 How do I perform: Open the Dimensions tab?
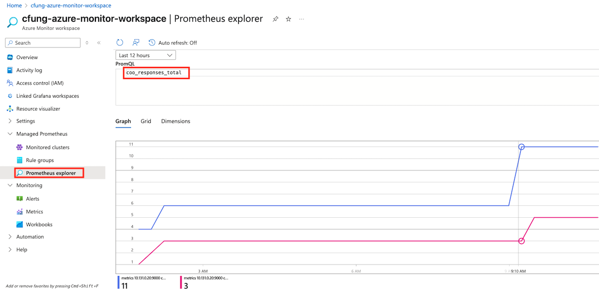coord(175,121)
